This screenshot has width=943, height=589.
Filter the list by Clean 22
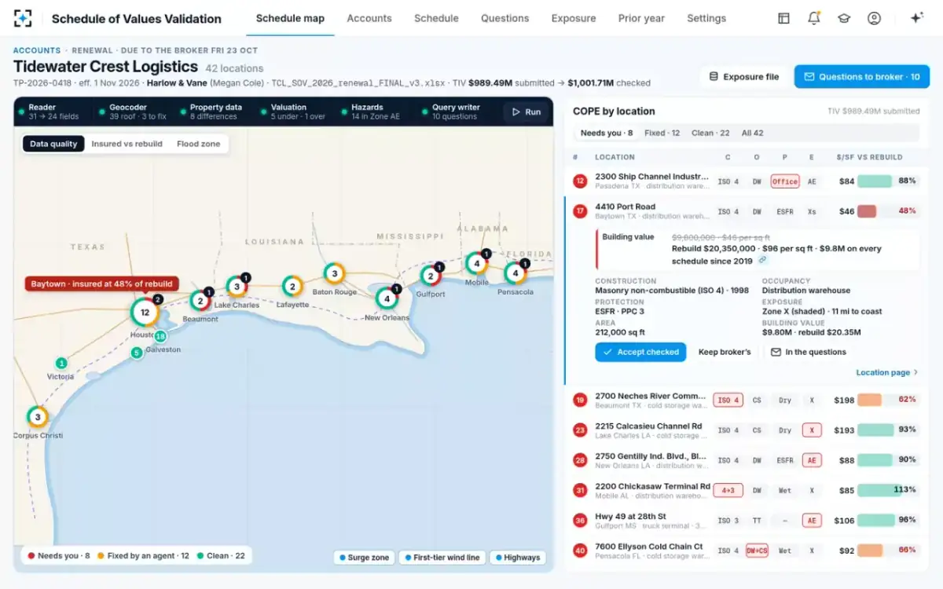point(710,133)
